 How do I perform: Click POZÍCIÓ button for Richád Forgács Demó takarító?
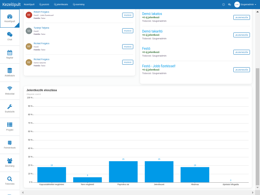click(x=128, y=62)
